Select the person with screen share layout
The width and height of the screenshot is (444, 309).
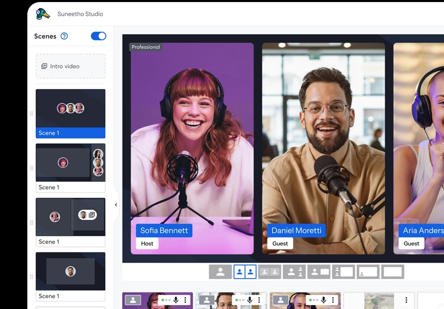pos(319,272)
